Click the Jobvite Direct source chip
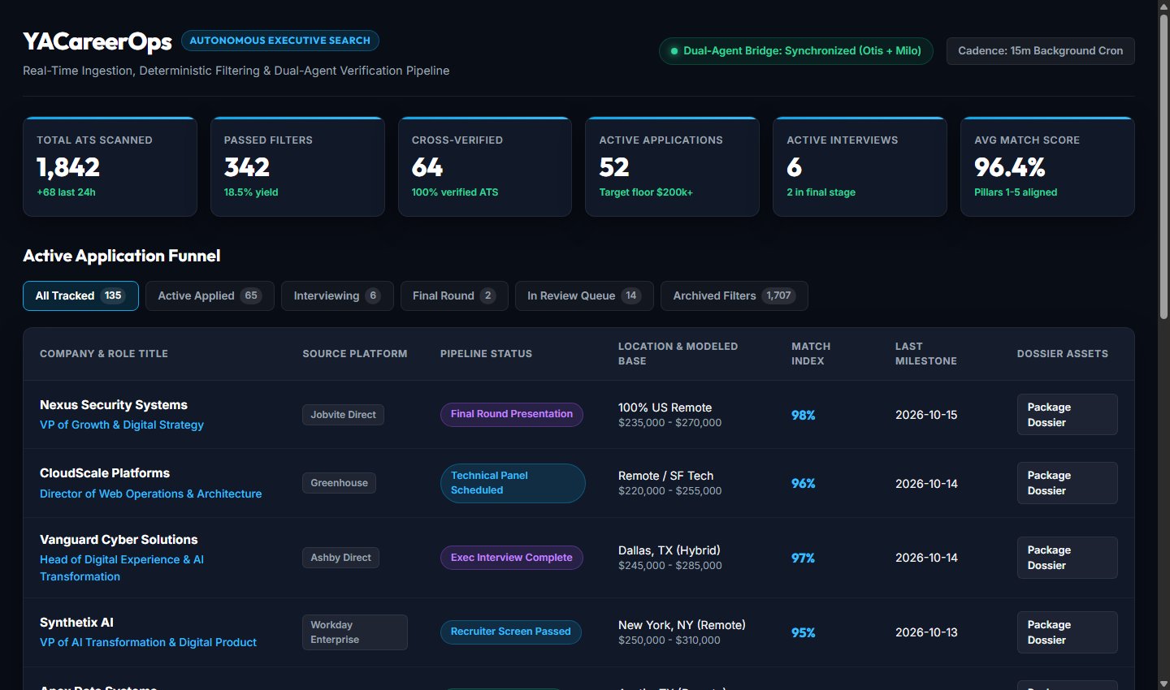The width and height of the screenshot is (1170, 690). pyautogui.click(x=343, y=415)
